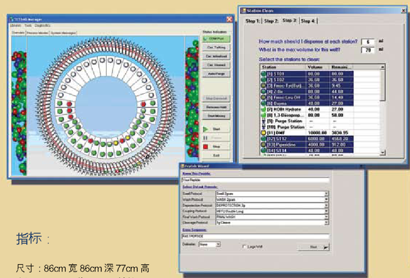Click the COM Port status button
This screenshot has width=410, height=278.
coord(216,38)
